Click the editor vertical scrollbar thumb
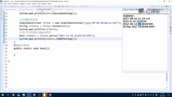Image resolution: width=172 pixels, height=97 pixels. click(x=167, y=77)
